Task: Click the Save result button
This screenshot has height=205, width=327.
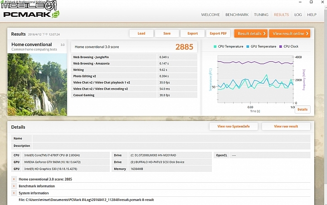Action: [x=167, y=34]
